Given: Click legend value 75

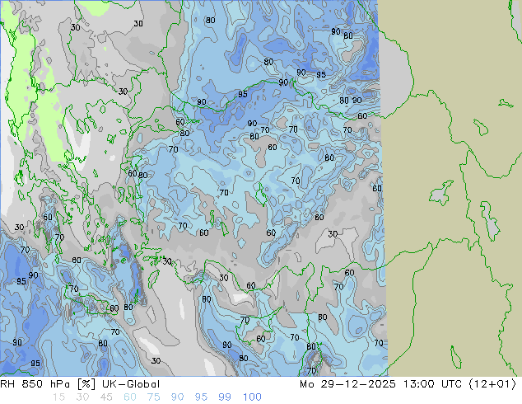Looking at the screenshot, I should pos(153,397).
